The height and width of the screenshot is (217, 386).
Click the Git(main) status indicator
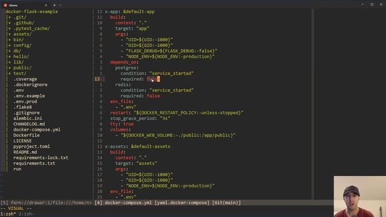tap(227, 203)
